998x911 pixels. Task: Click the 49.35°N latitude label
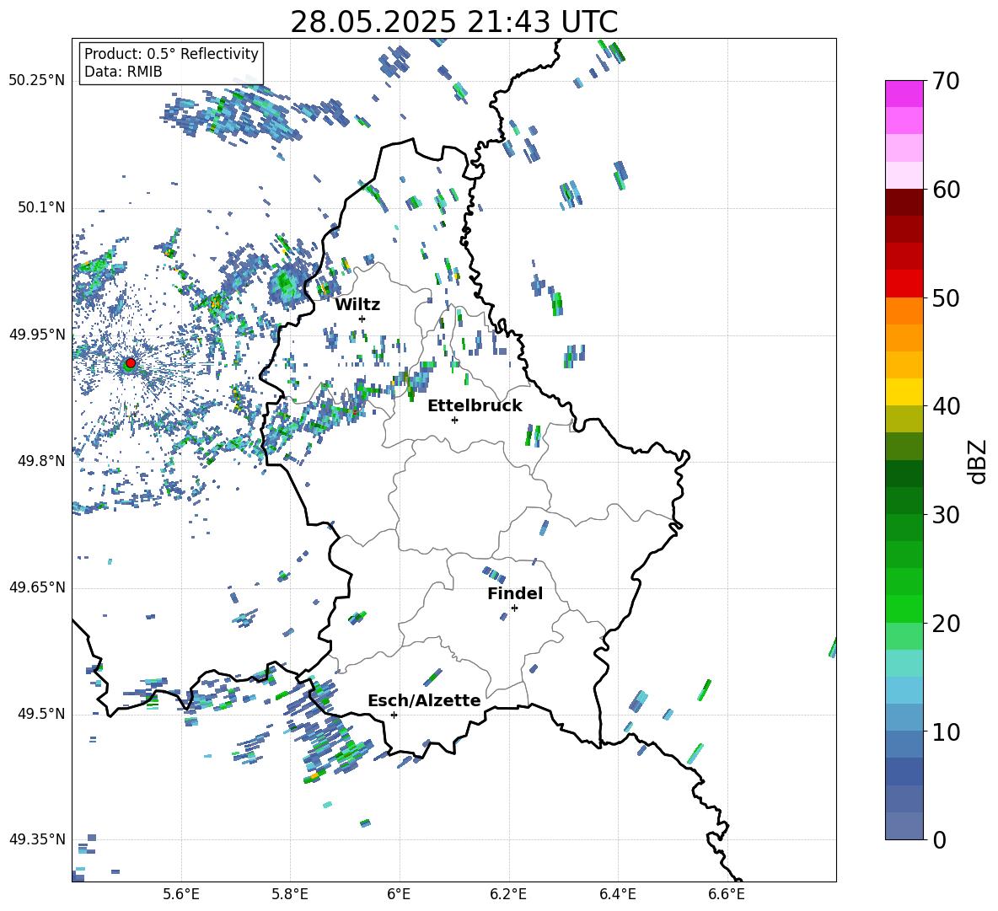tap(37, 839)
